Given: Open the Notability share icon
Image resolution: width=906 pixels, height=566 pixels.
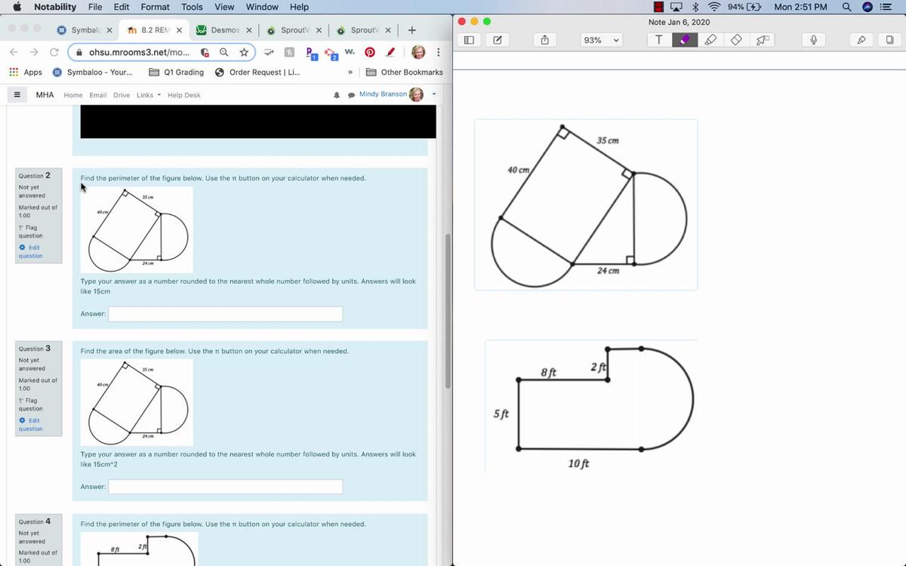Looking at the screenshot, I should click(544, 40).
